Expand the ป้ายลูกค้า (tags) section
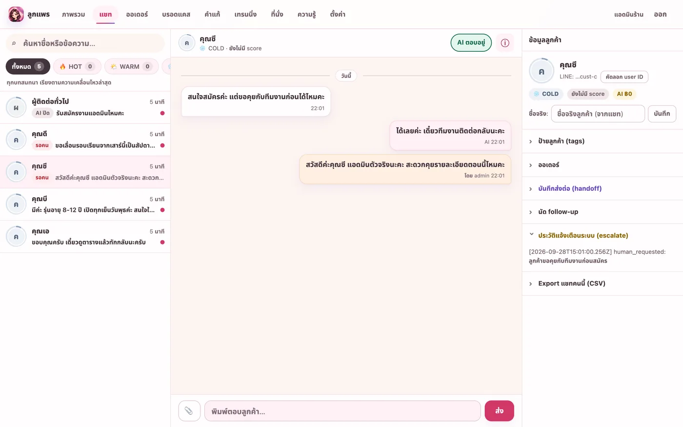This screenshot has width=683, height=427. 603,141
